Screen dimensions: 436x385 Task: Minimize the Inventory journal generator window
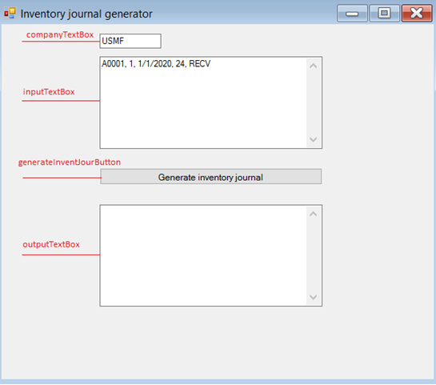click(352, 13)
